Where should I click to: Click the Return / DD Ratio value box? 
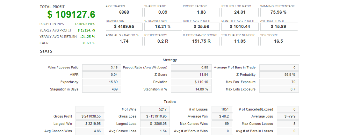(240, 12)
